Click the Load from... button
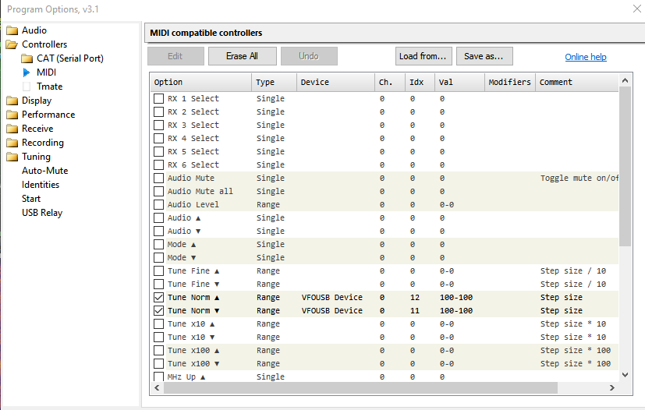 tap(424, 56)
